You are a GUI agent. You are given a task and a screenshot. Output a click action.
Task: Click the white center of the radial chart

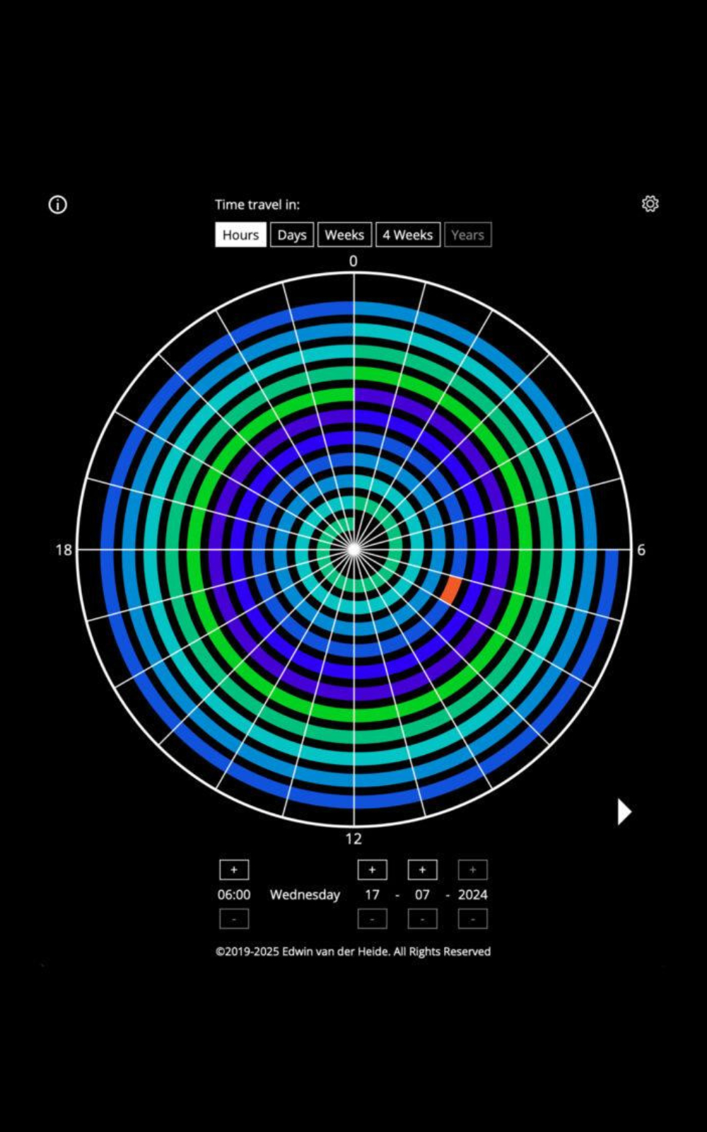point(353,549)
